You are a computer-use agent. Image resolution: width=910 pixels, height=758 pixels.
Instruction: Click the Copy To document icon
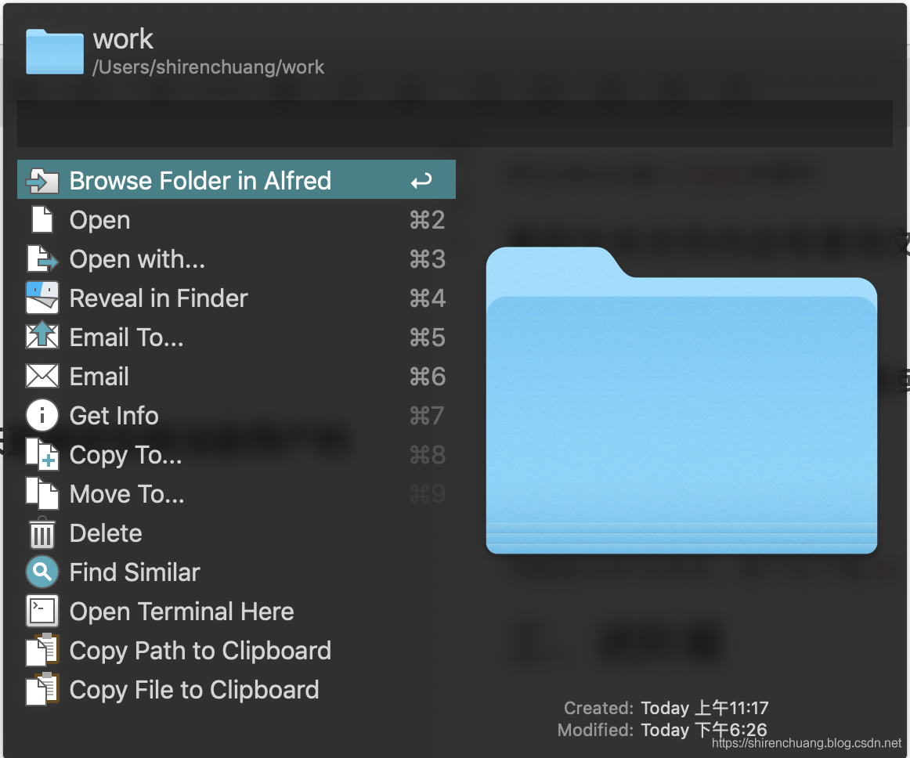[x=42, y=454]
